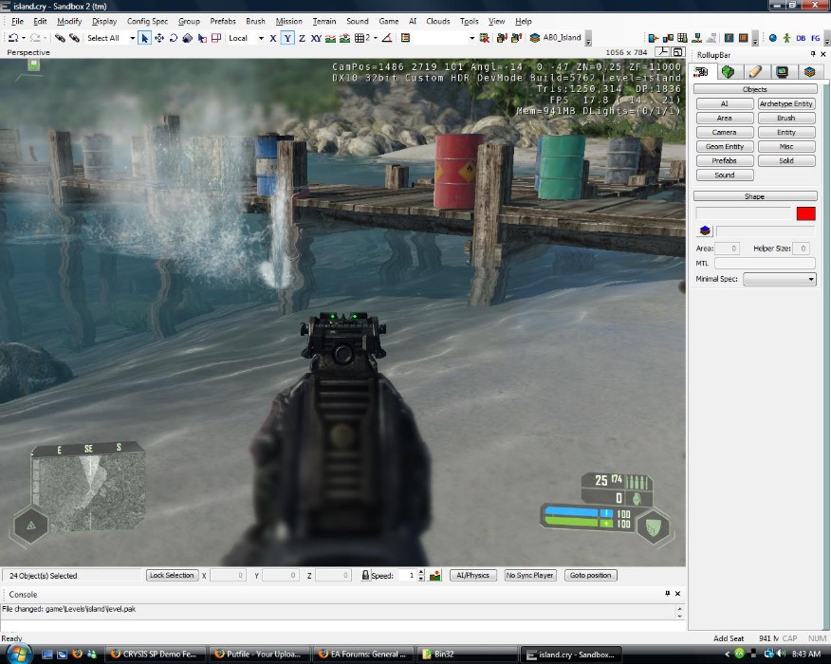Click the Archetype Entity button
This screenshot has width=831, height=664.
785,104
